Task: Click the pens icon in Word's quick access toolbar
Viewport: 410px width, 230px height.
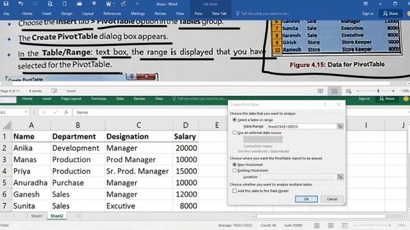Action: coord(108,4)
